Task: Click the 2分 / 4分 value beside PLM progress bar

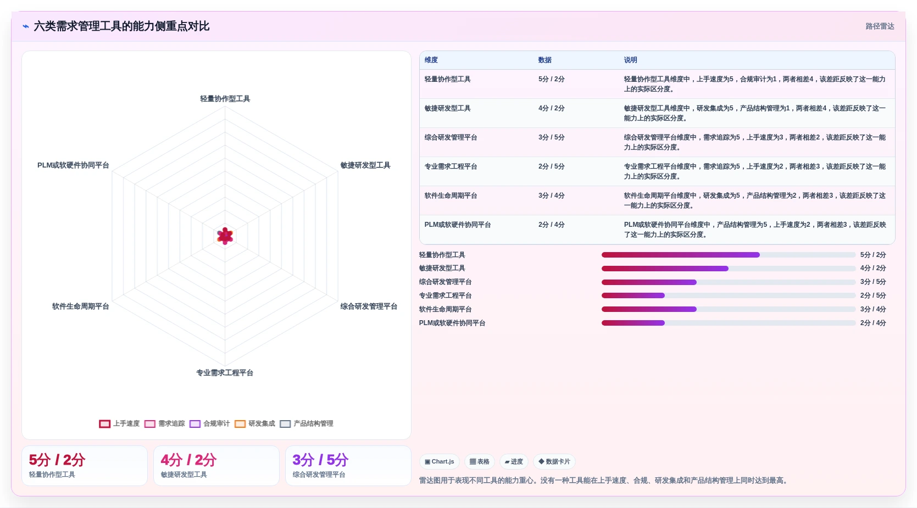Action: pos(873,323)
